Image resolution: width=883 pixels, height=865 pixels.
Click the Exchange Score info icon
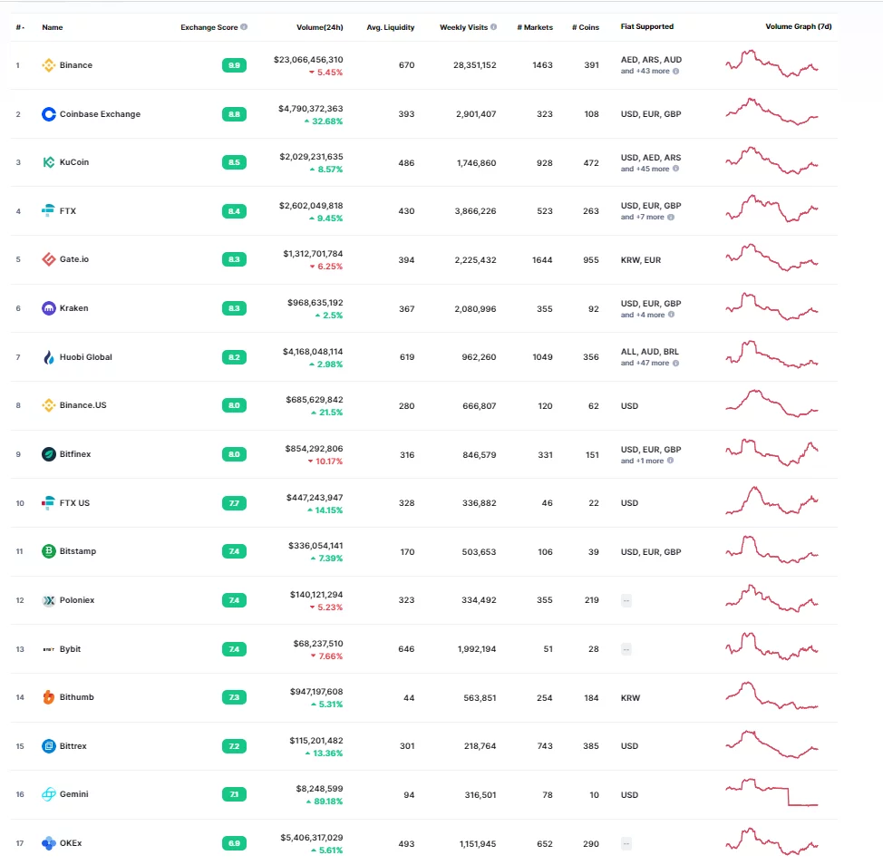244,27
